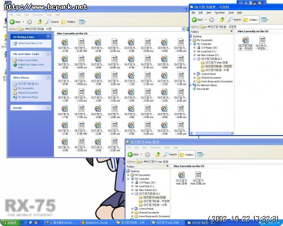Expand New Volume (D:) in 극장판 tree
Viewport: 283px width, 226px height.
point(194,55)
